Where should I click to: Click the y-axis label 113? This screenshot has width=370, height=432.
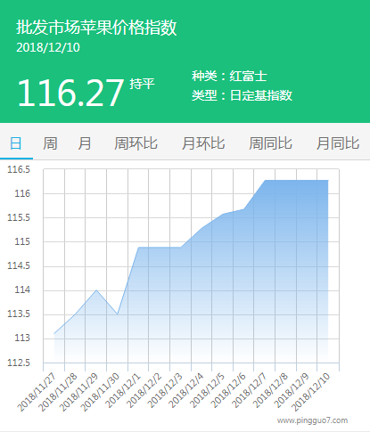click(x=22, y=338)
